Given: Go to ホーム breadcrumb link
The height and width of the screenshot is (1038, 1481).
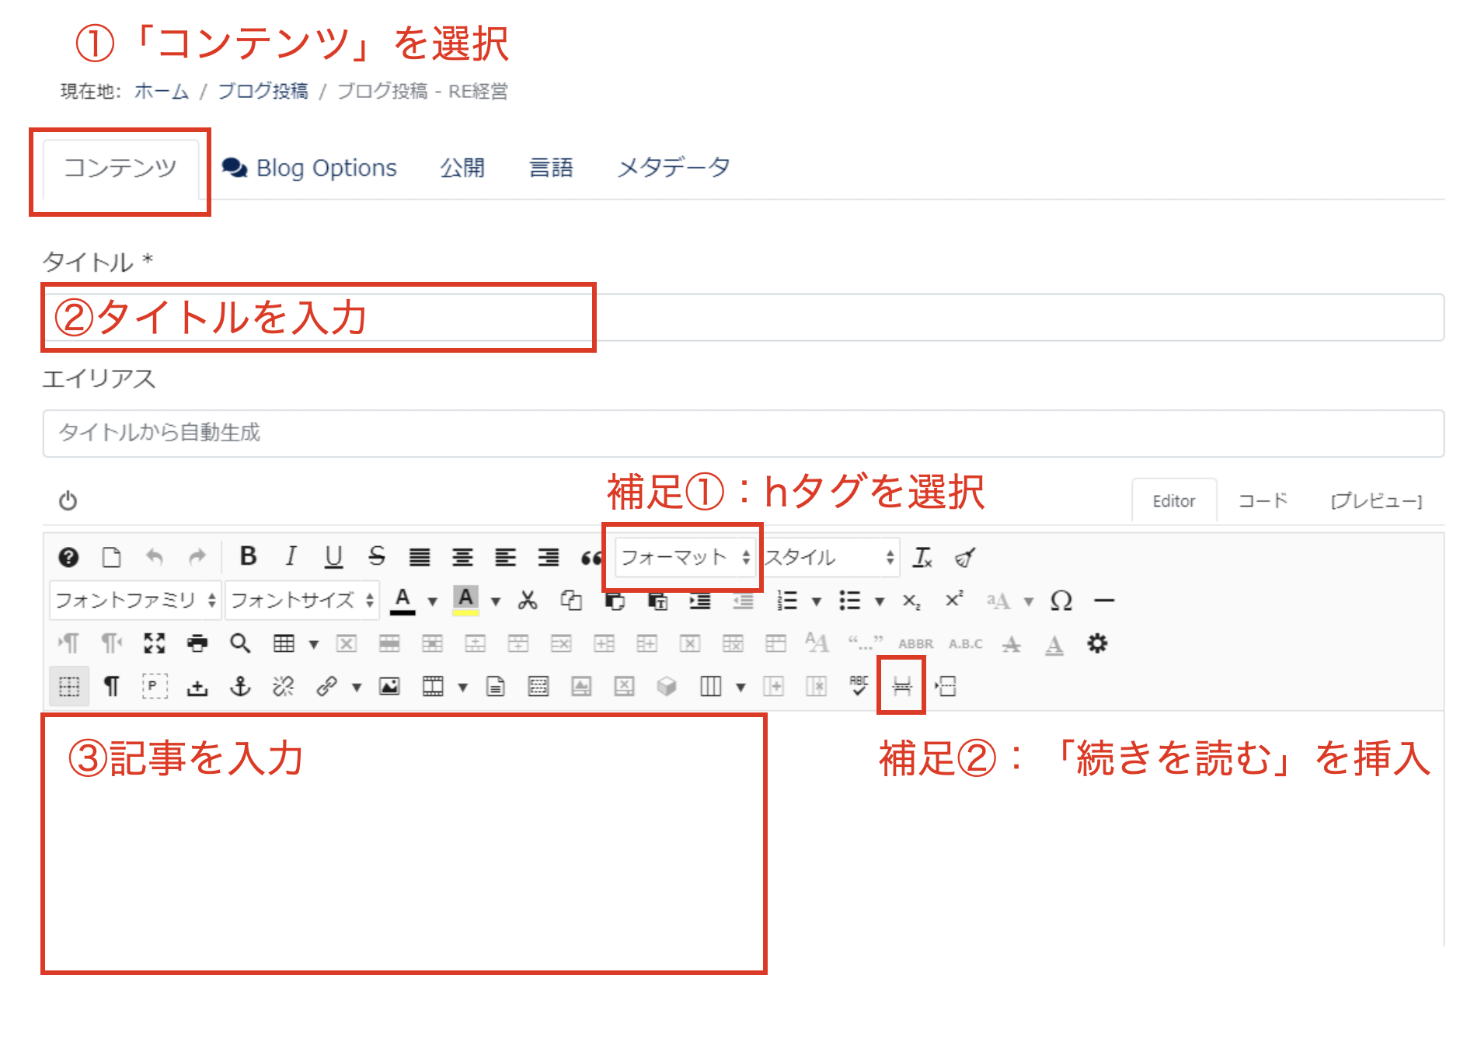Looking at the screenshot, I should (x=162, y=92).
